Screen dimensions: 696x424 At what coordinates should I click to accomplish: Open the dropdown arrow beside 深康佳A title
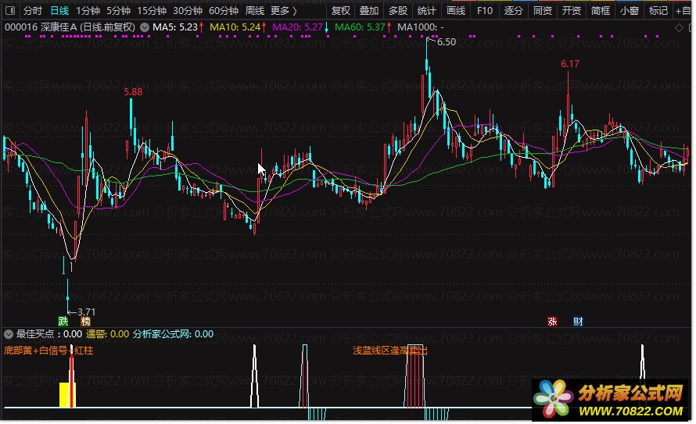(145, 27)
